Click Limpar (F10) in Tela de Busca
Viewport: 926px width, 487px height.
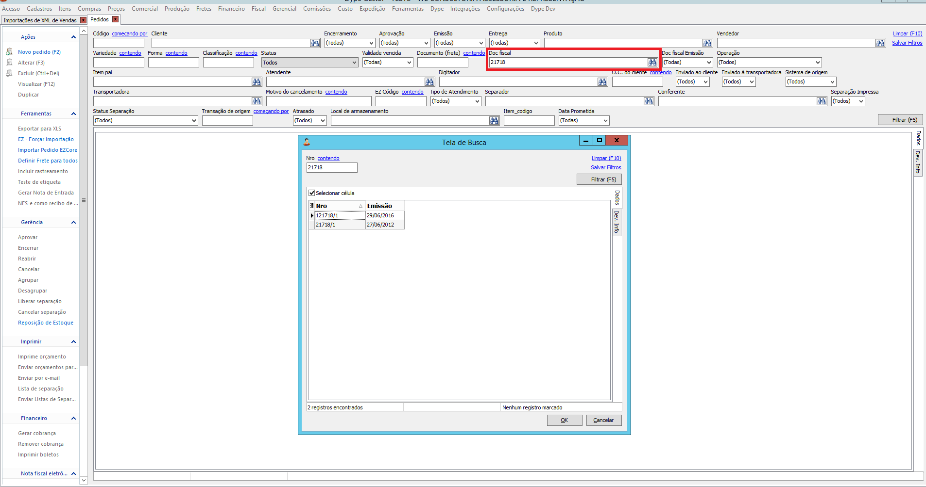[606, 158]
